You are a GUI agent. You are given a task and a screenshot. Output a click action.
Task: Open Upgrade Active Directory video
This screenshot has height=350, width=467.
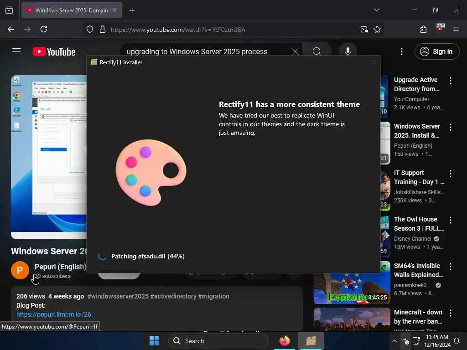click(x=416, y=84)
